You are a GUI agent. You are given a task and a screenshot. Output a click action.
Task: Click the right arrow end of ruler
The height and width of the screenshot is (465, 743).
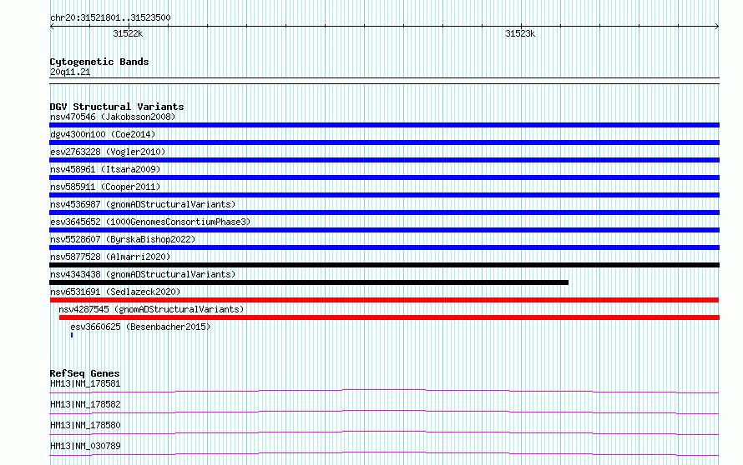point(717,27)
